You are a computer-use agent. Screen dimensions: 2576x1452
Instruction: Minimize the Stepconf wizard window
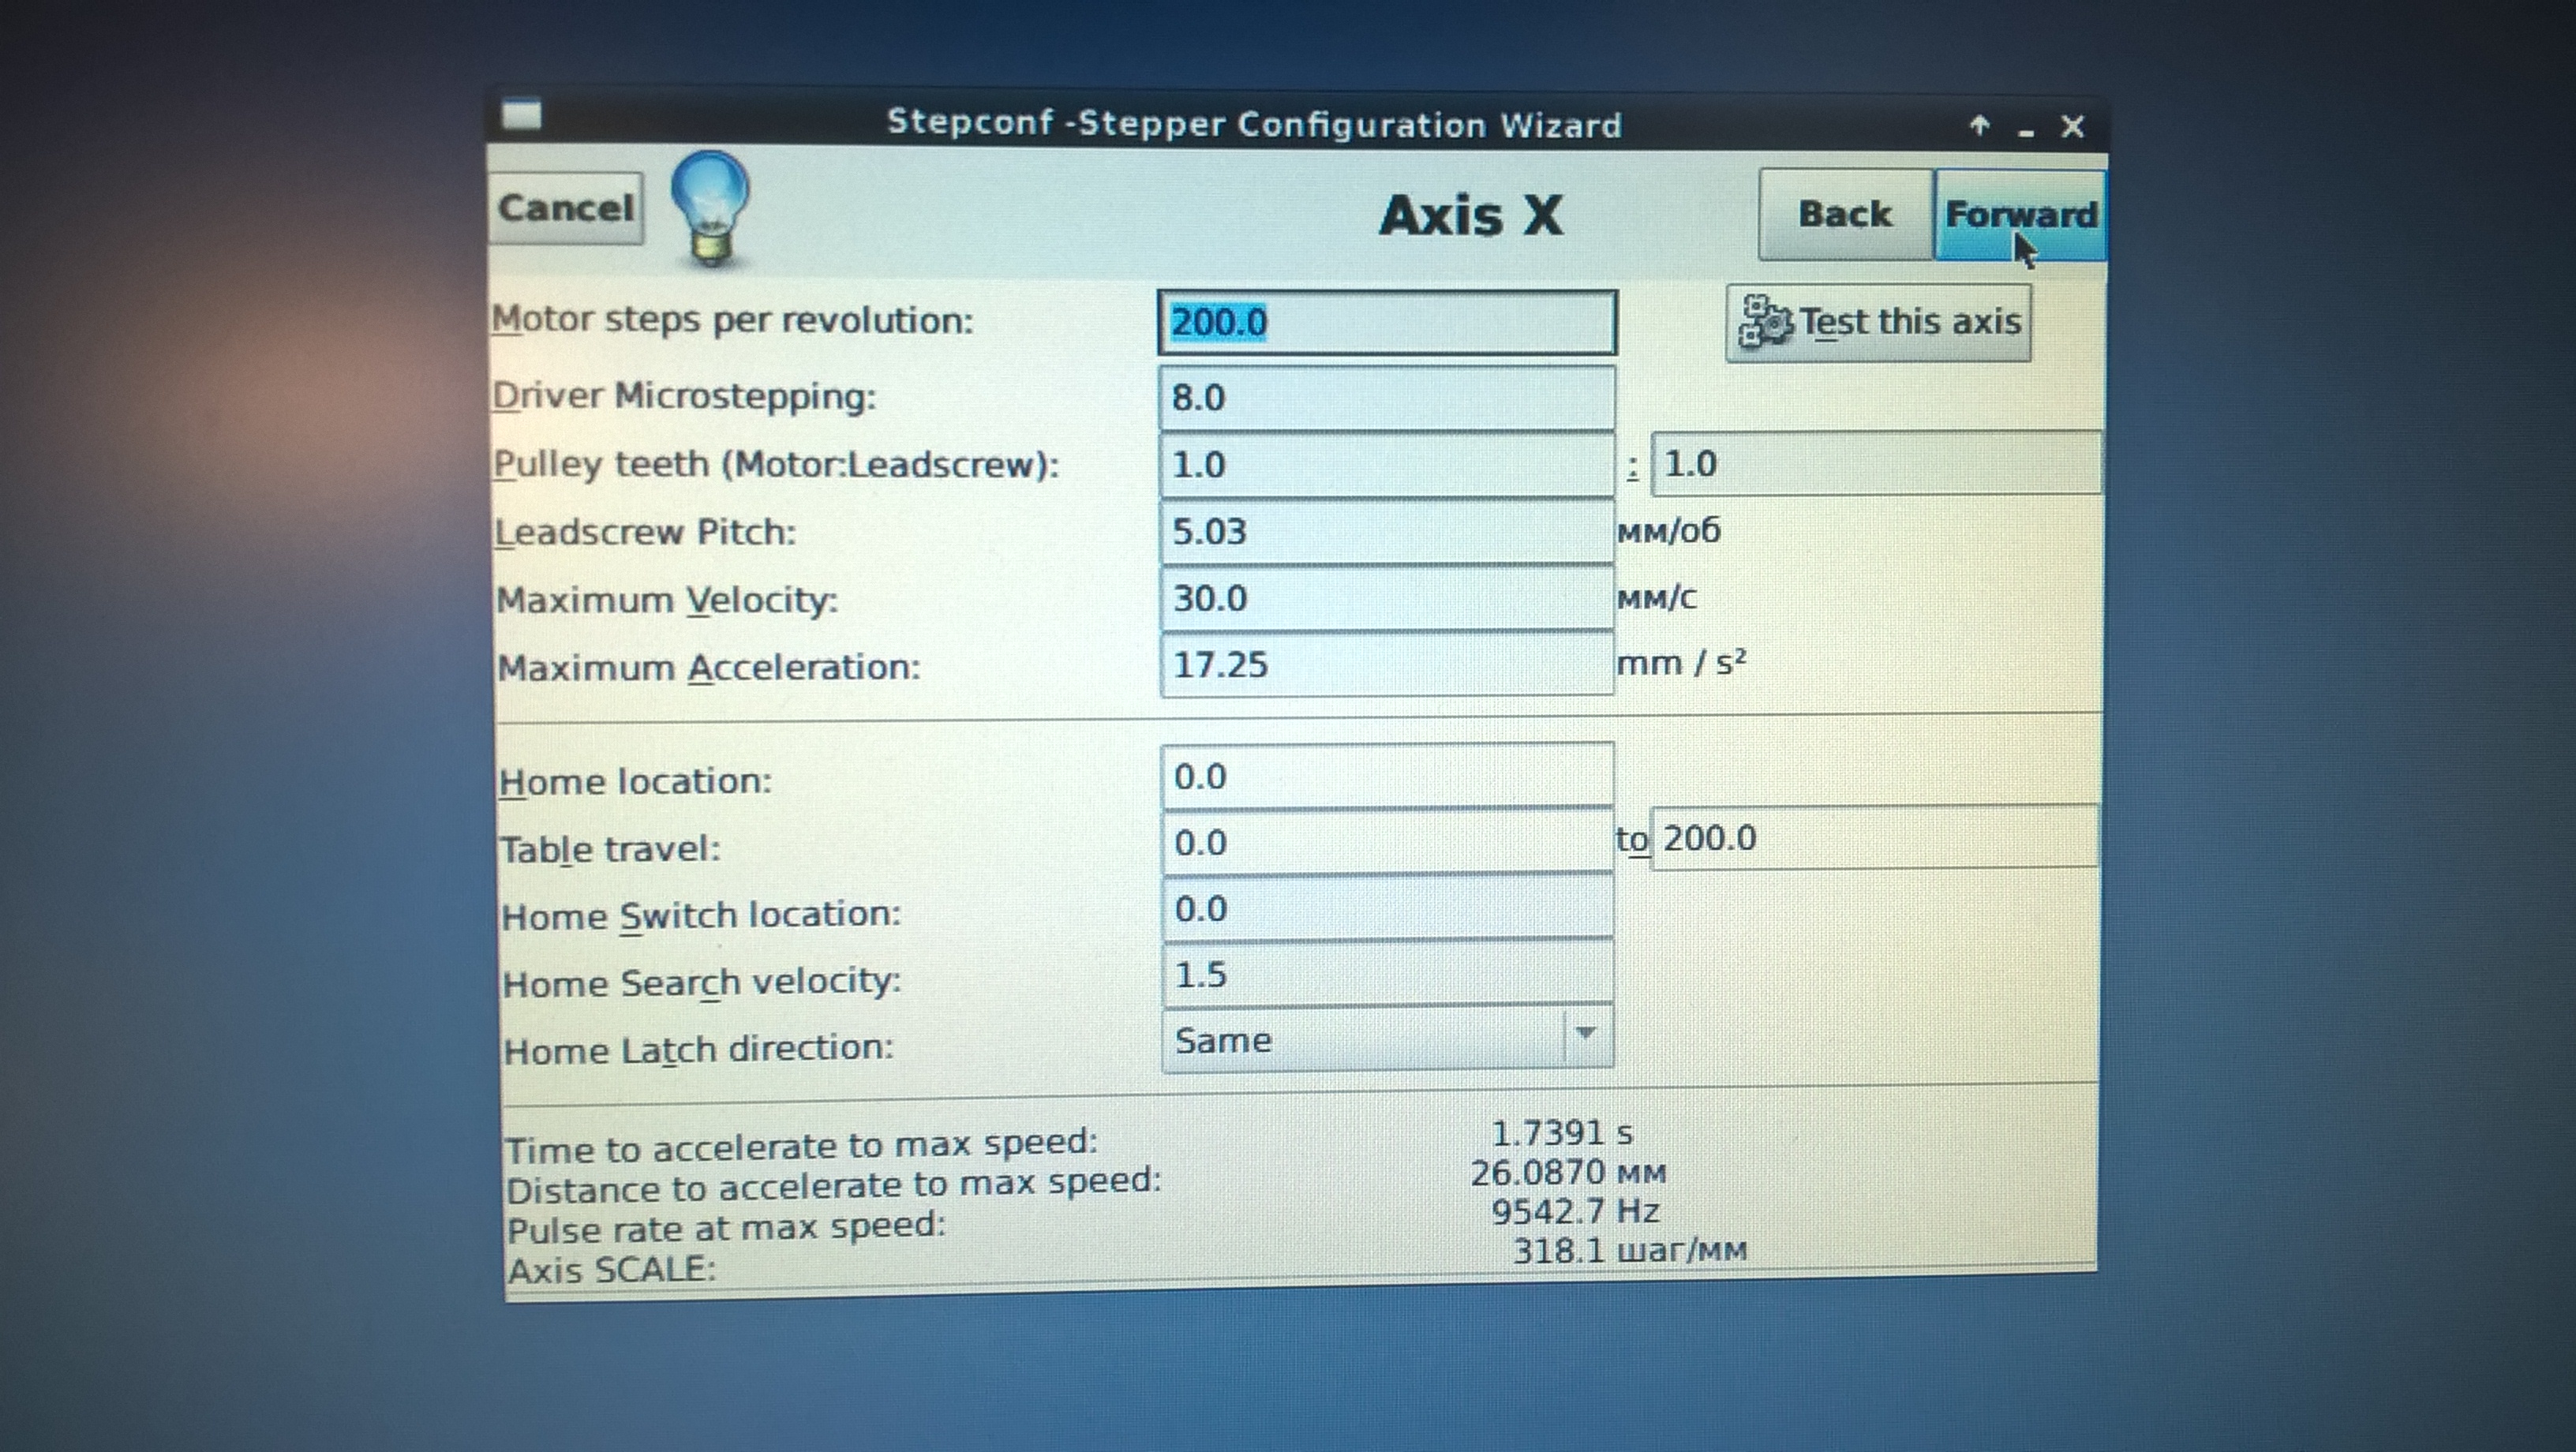pos(2025,130)
